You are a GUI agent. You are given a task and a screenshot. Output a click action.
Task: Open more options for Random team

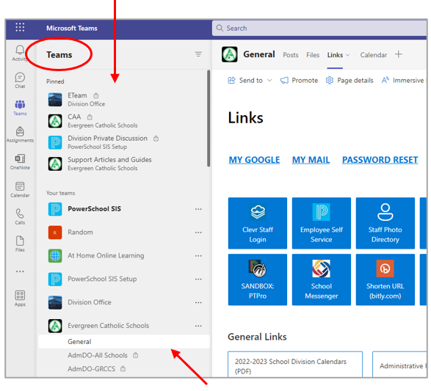tap(198, 233)
